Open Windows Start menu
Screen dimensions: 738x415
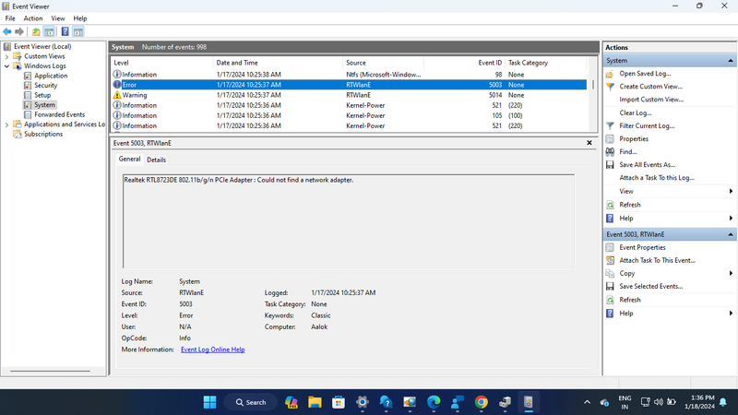click(210, 402)
